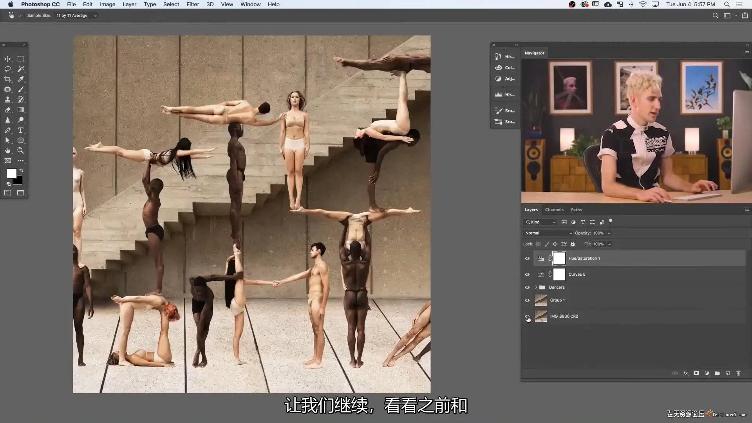Select the Eraser tool
Viewport: 752px width, 423px height.
(x=7, y=110)
